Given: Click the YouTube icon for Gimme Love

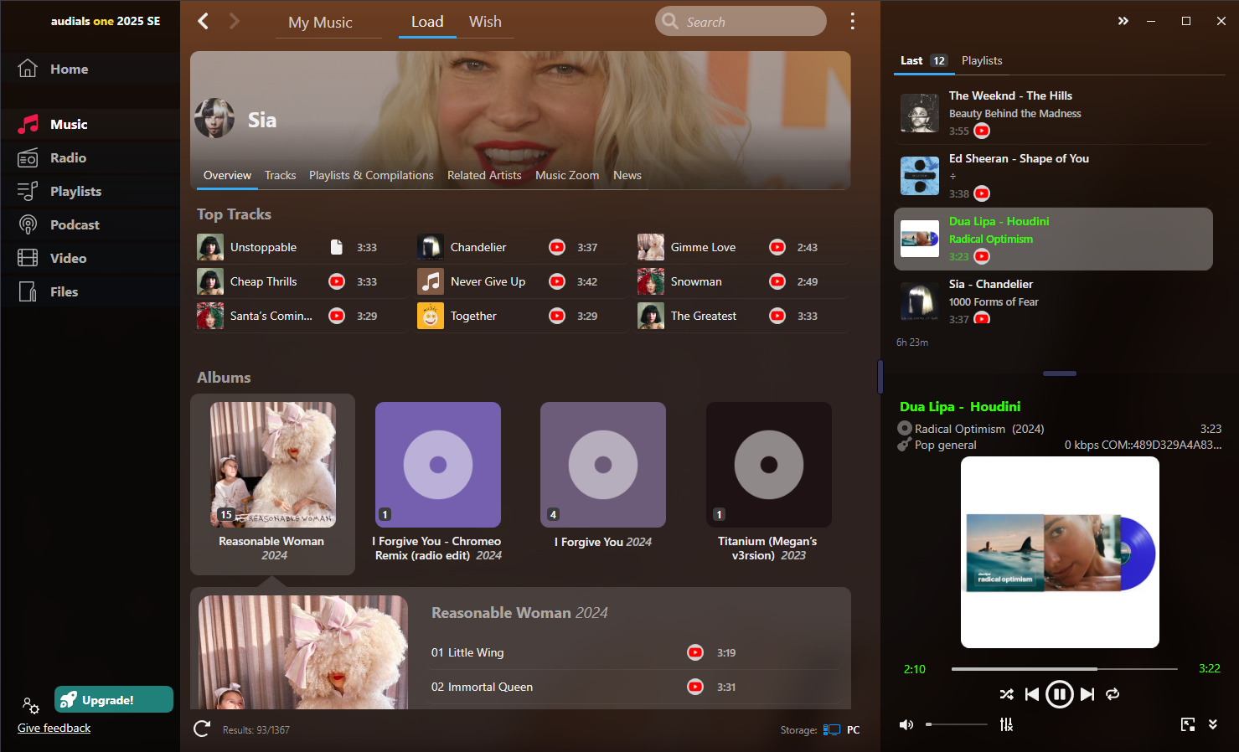Looking at the screenshot, I should [x=777, y=247].
